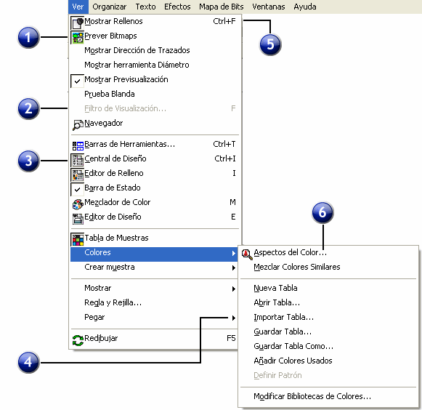Click numbered callout marker 5
Viewport: 422px width, 410px height.
coord(270,44)
